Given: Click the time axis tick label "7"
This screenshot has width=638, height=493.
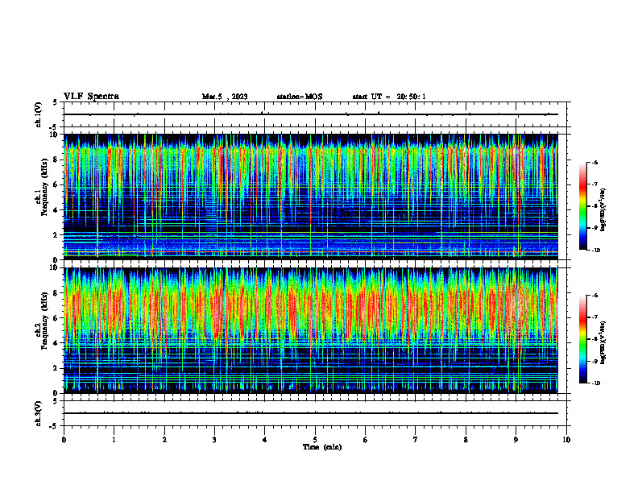Looking at the screenshot, I should pyautogui.click(x=416, y=440).
